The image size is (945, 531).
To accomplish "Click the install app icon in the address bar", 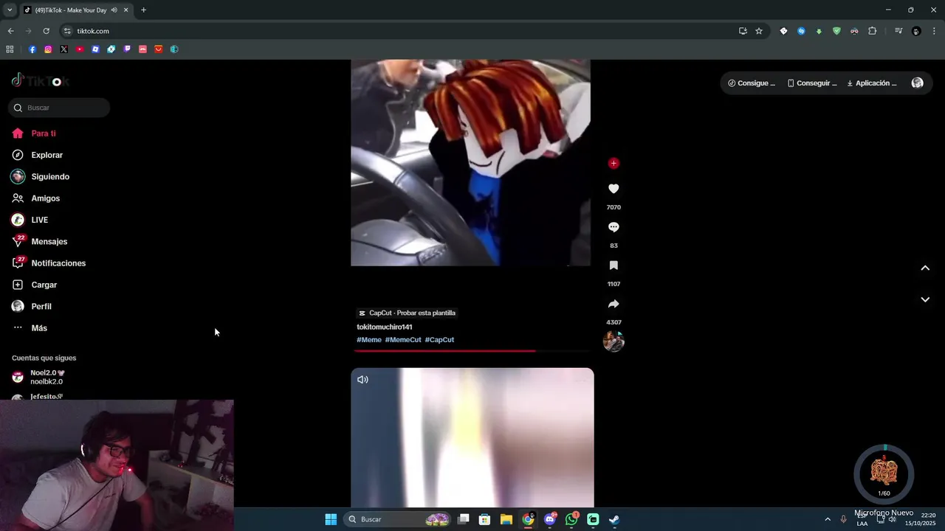I will click(743, 31).
